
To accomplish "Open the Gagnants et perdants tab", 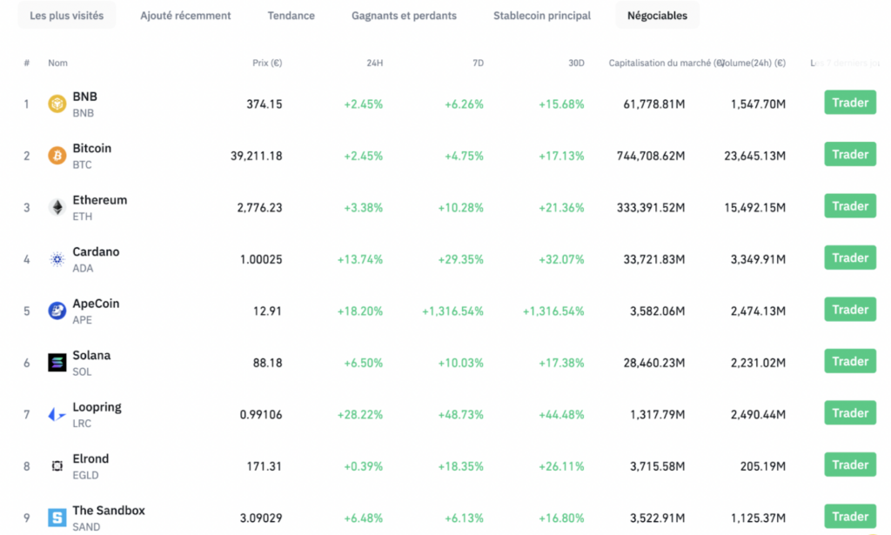I will coord(404,15).
